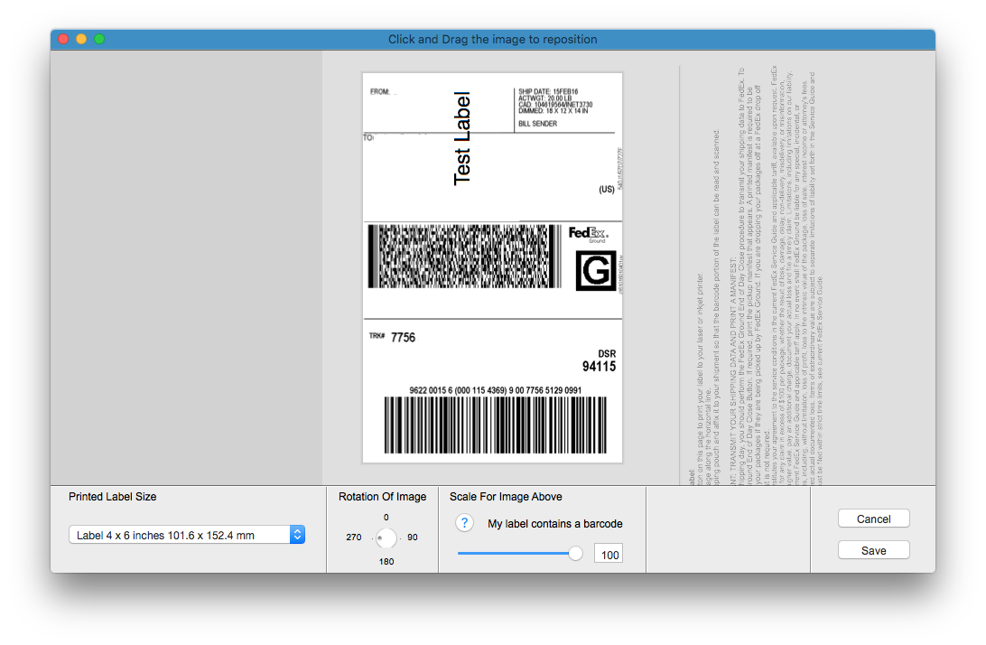The image size is (986, 645).
Task: Click the 2D barcode on the label
Action: click(460, 257)
